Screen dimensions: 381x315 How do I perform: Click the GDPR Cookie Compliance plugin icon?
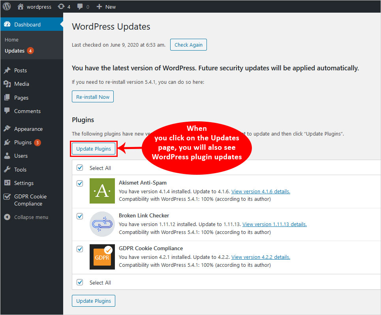102,257
